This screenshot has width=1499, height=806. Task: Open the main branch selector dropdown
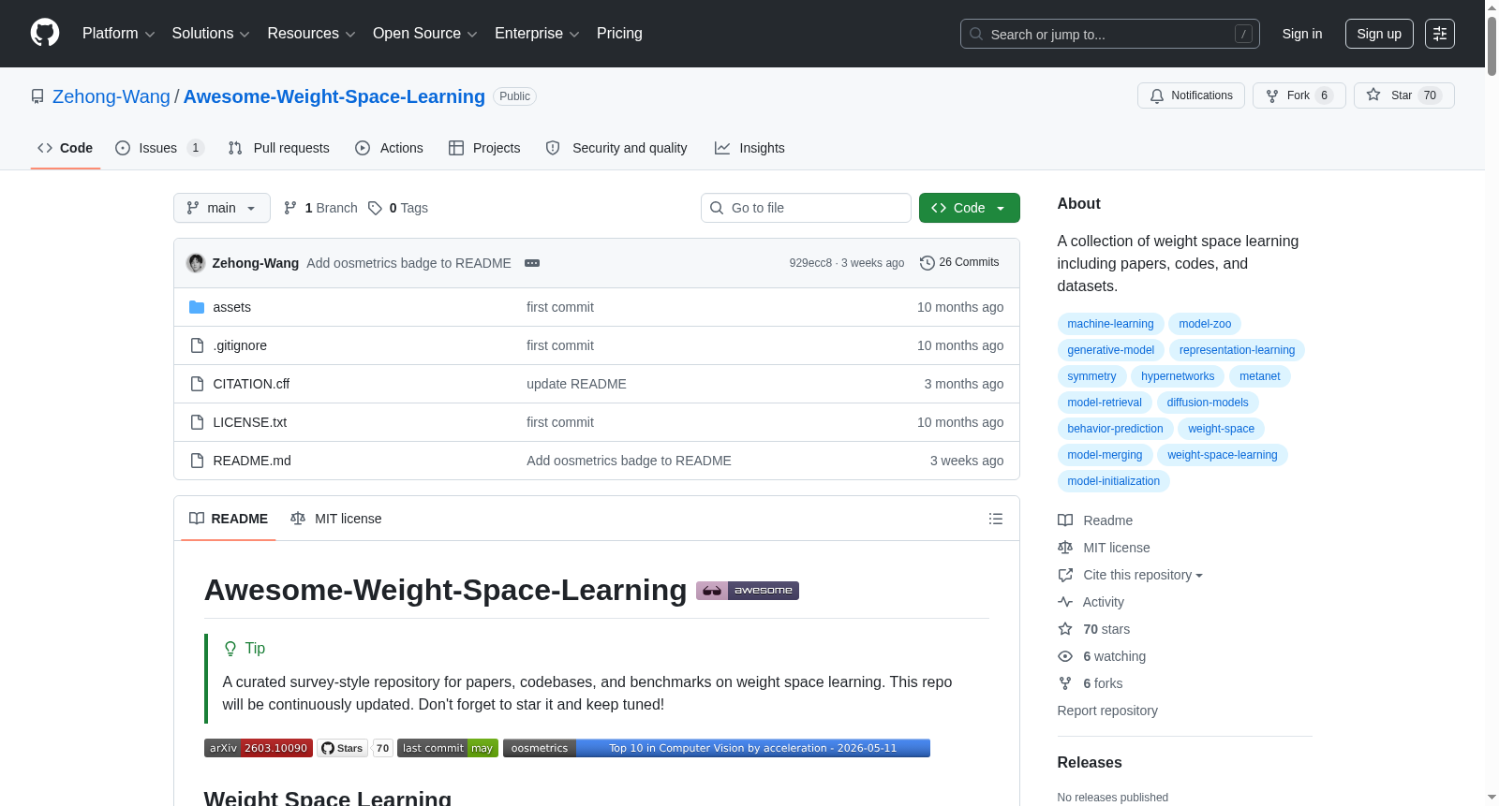pos(222,208)
